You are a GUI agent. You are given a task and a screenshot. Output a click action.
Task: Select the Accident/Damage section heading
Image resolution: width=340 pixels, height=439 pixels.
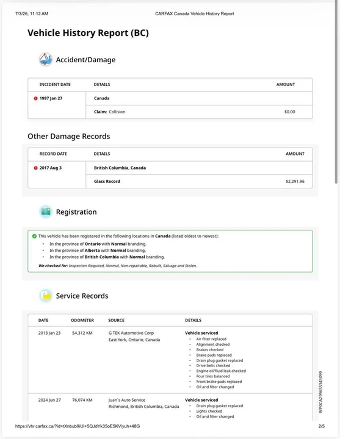(85, 60)
